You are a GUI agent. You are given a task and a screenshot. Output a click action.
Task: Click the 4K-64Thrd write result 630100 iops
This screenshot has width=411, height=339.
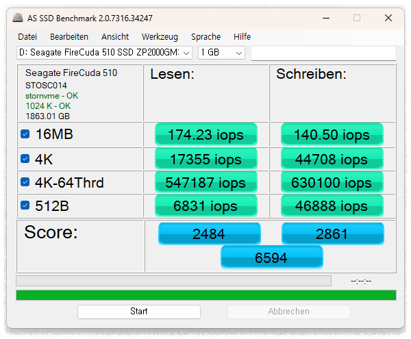point(332,182)
